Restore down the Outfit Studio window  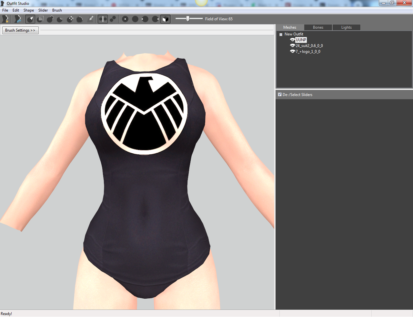[392, 3]
